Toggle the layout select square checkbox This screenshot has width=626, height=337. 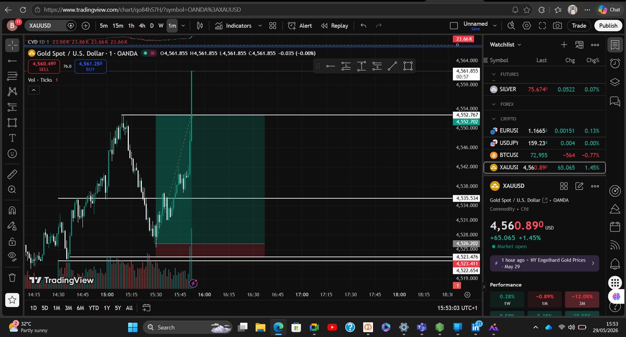pos(454,26)
